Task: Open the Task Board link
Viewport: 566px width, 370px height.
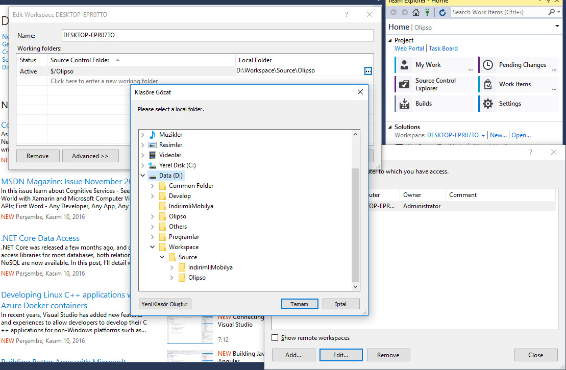Action: [x=443, y=48]
